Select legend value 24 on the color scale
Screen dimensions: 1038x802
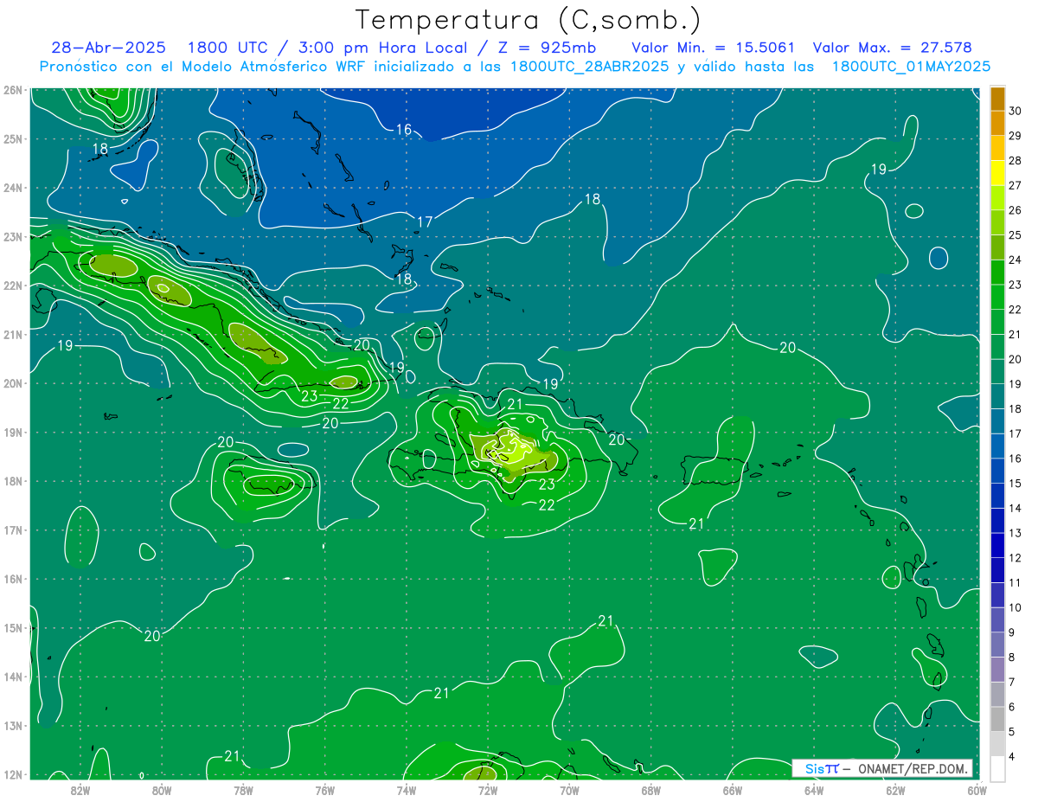1015,260
